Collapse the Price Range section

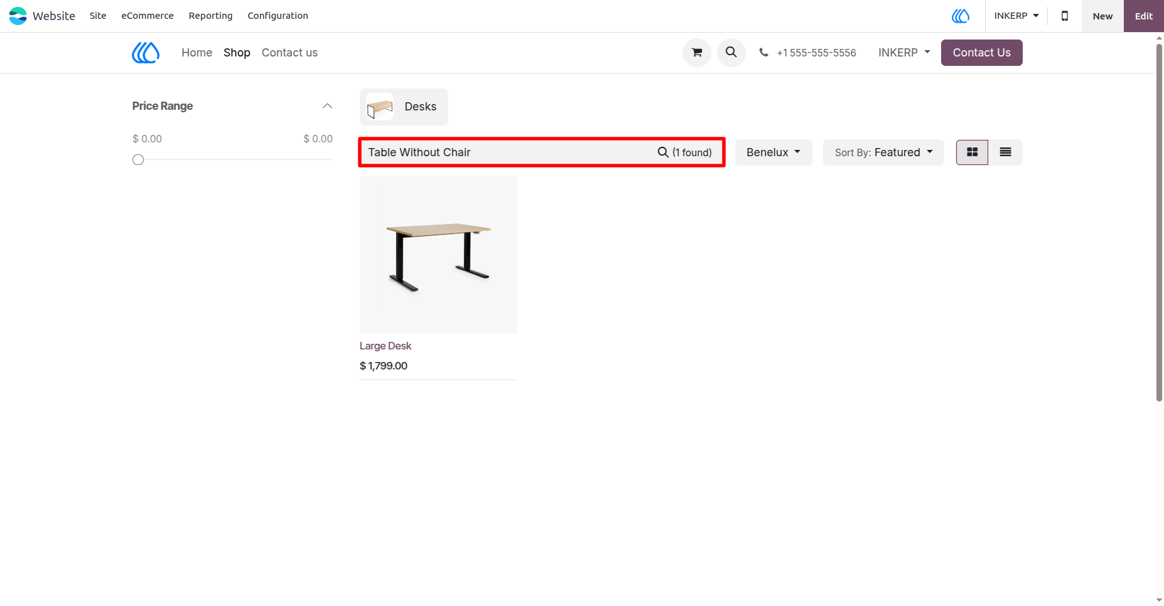click(327, 106)
